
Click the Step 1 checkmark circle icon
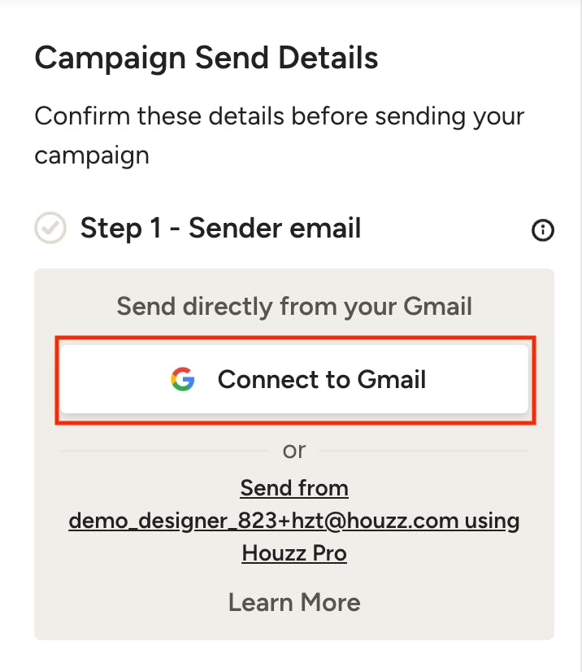coord(50,229)
